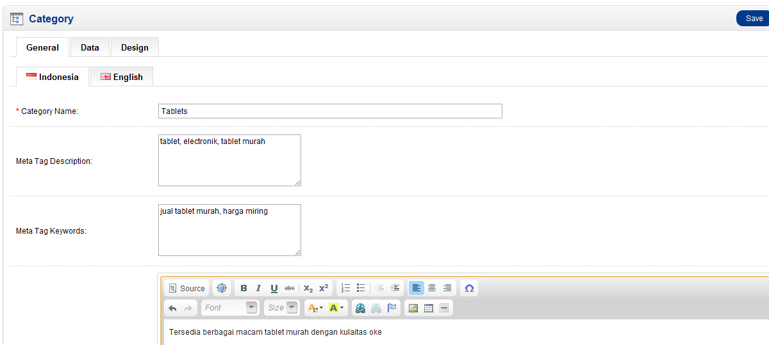Click the insert link icon

click(361, 308)
